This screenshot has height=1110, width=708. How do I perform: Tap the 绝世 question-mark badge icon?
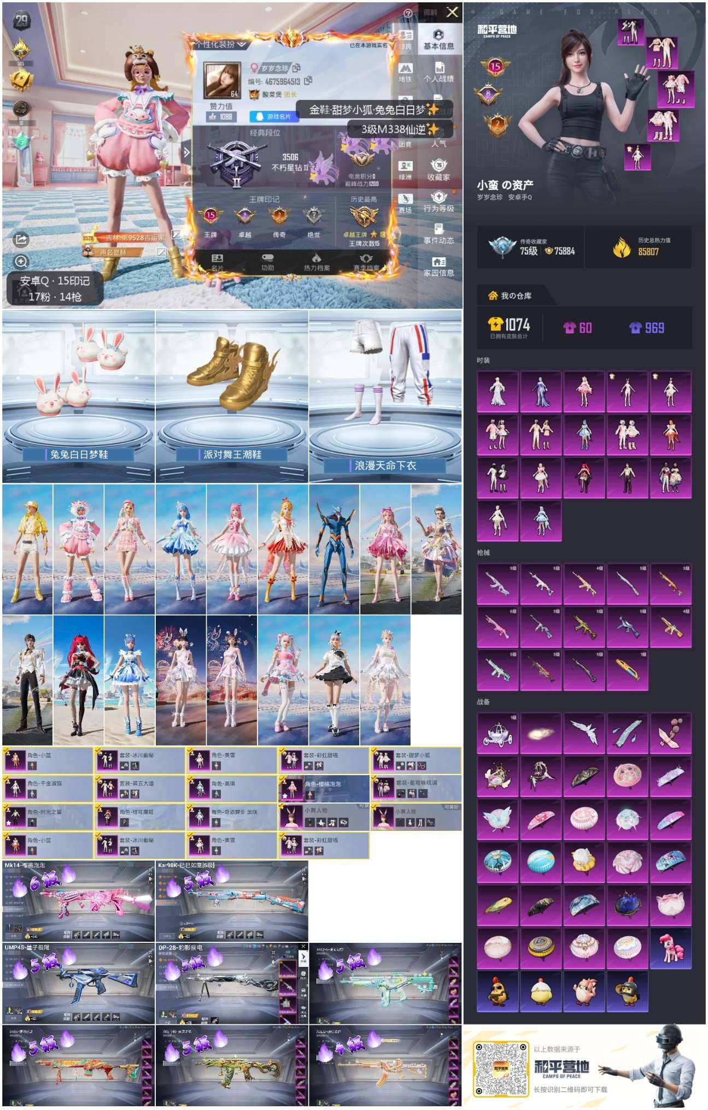pos(314,216)
